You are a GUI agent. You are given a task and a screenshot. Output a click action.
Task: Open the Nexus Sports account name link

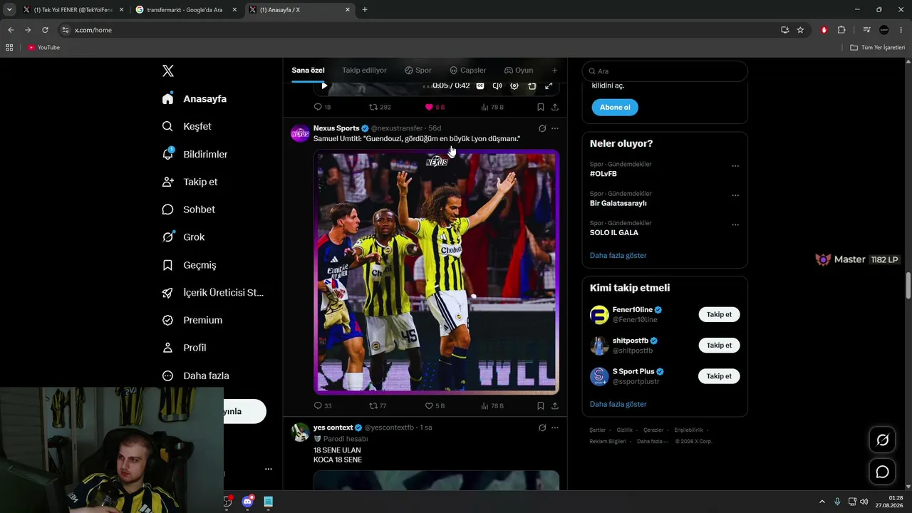pos(336,128)
